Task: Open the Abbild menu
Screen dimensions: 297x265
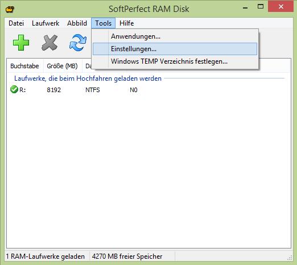Action: coord(77,23)
